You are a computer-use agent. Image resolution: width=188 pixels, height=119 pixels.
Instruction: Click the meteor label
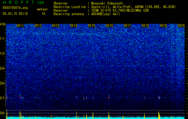point(42,9)
